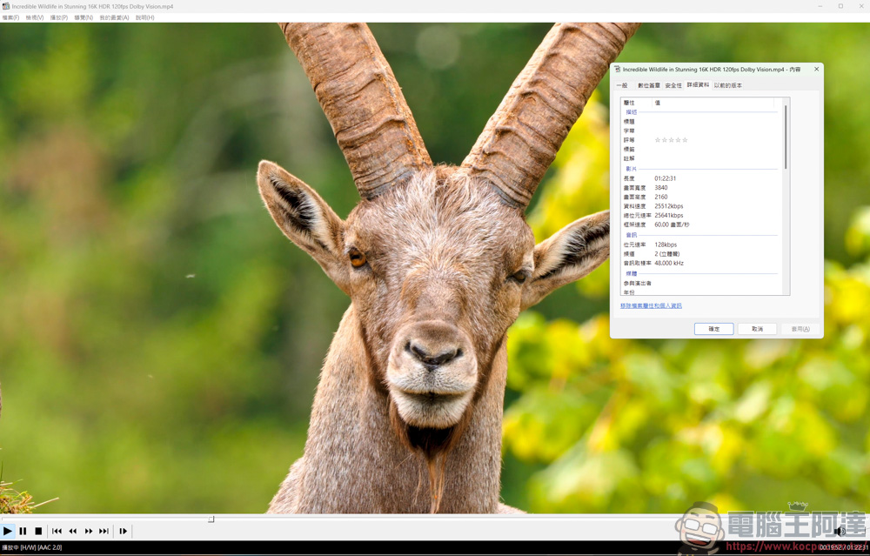Mute audio via the speaker icon
This screenshot has width=870, height=556.
click(x=839, y=531)
